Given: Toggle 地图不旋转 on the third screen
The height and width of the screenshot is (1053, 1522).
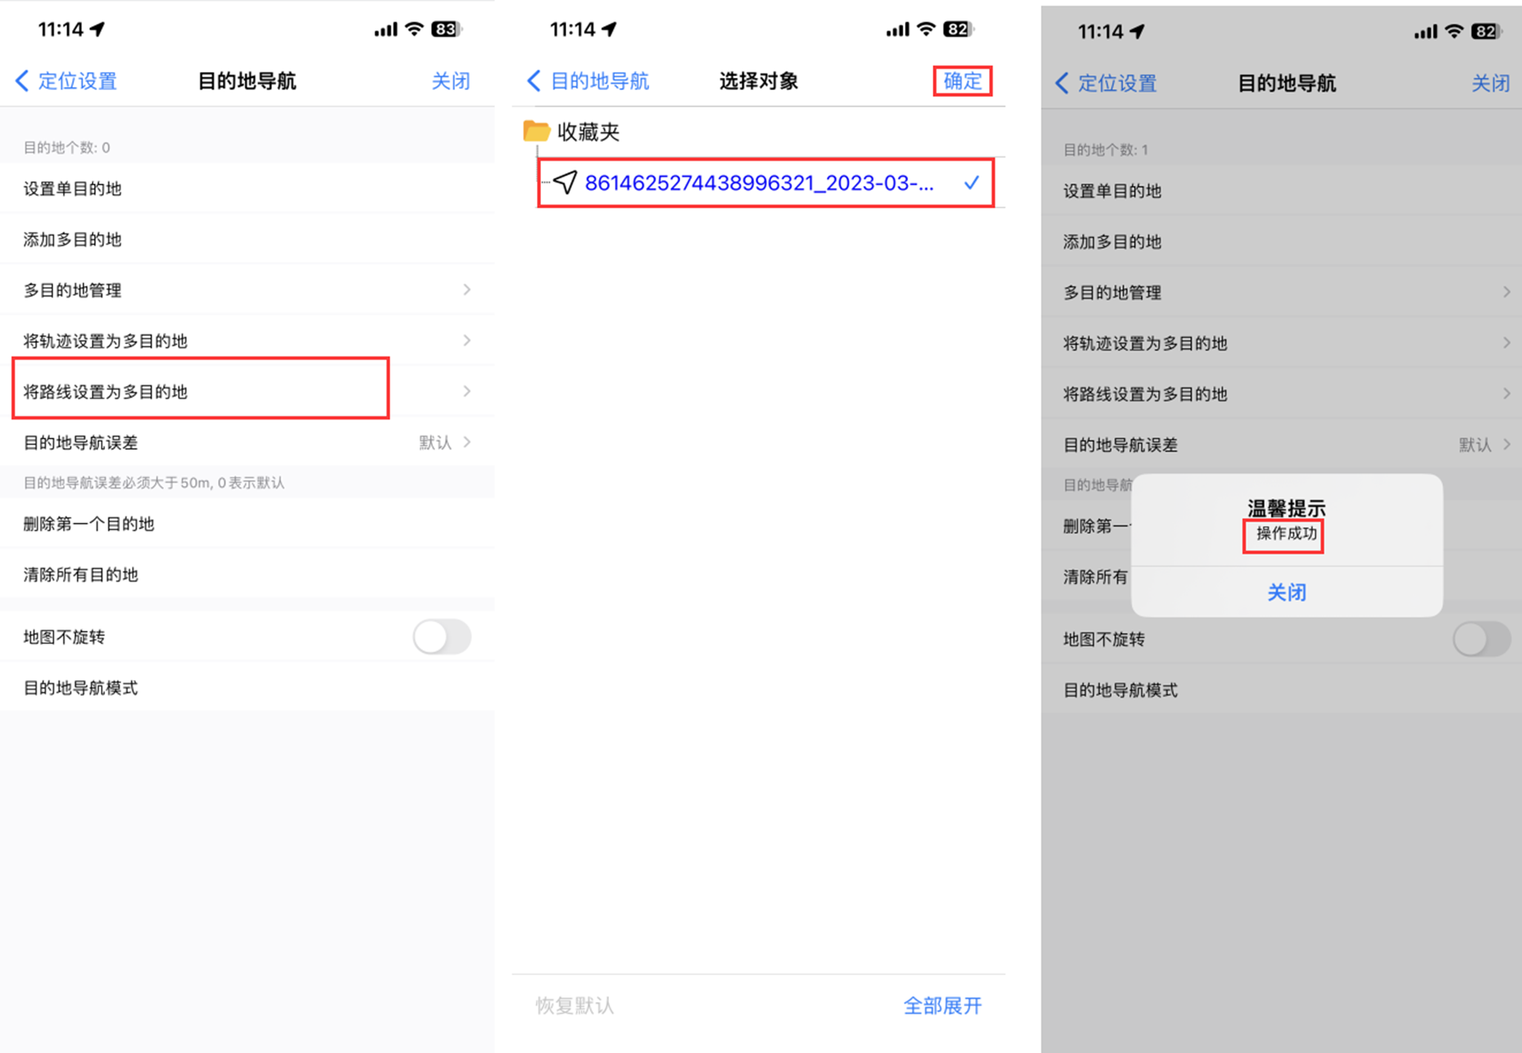Looking at the screenshot, I should pos(1482,639).
